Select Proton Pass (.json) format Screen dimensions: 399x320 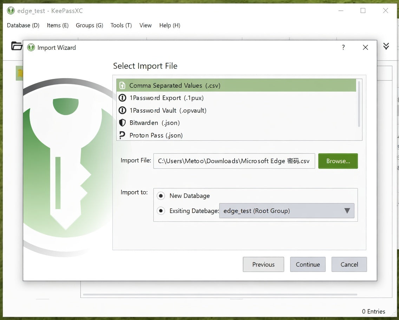(x=236, y=135)
